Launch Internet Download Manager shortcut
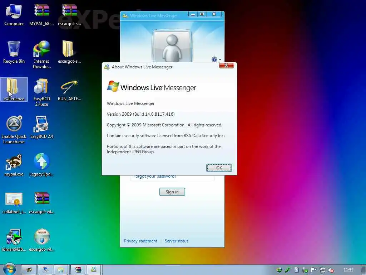 [41, 55]
